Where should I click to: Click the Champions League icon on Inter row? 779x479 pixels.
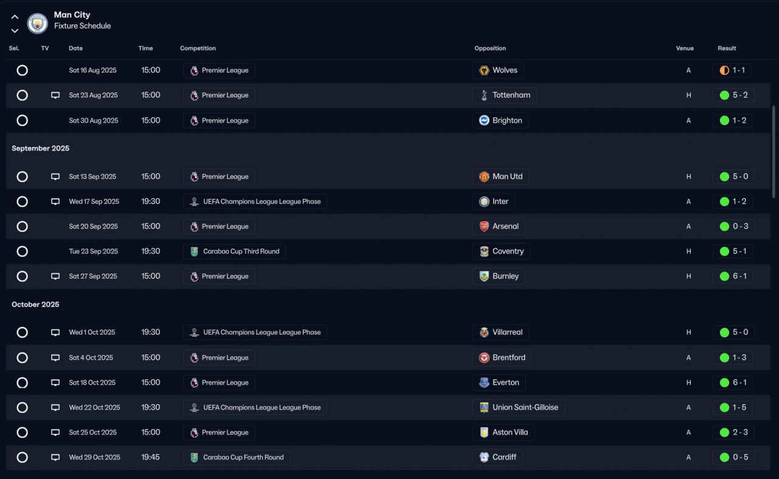tap(194, 202)
